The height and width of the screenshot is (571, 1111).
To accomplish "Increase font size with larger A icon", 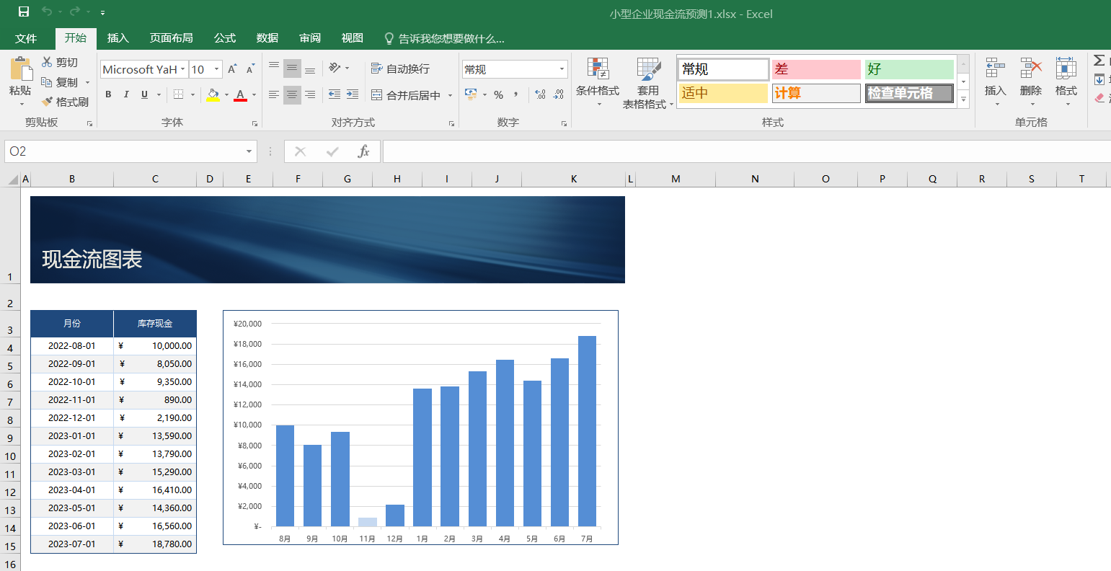I will (x=232, y=69).
